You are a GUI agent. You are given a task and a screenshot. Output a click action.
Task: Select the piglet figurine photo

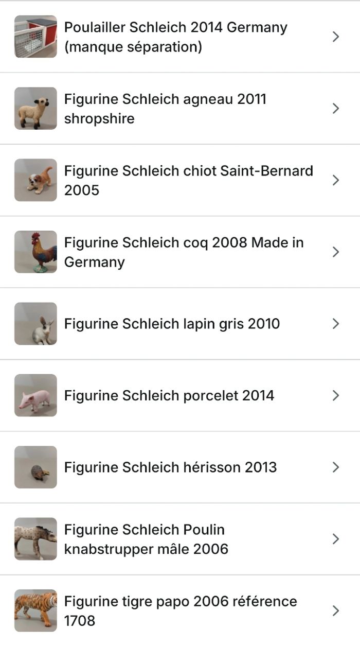coord(35,395)
